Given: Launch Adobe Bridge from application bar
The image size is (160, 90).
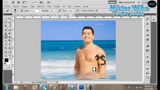Looking at the screenshot, I should coord(13,2).
